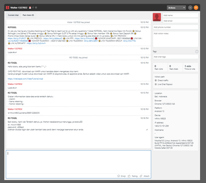Click into the Add visitor notes box

176,39
